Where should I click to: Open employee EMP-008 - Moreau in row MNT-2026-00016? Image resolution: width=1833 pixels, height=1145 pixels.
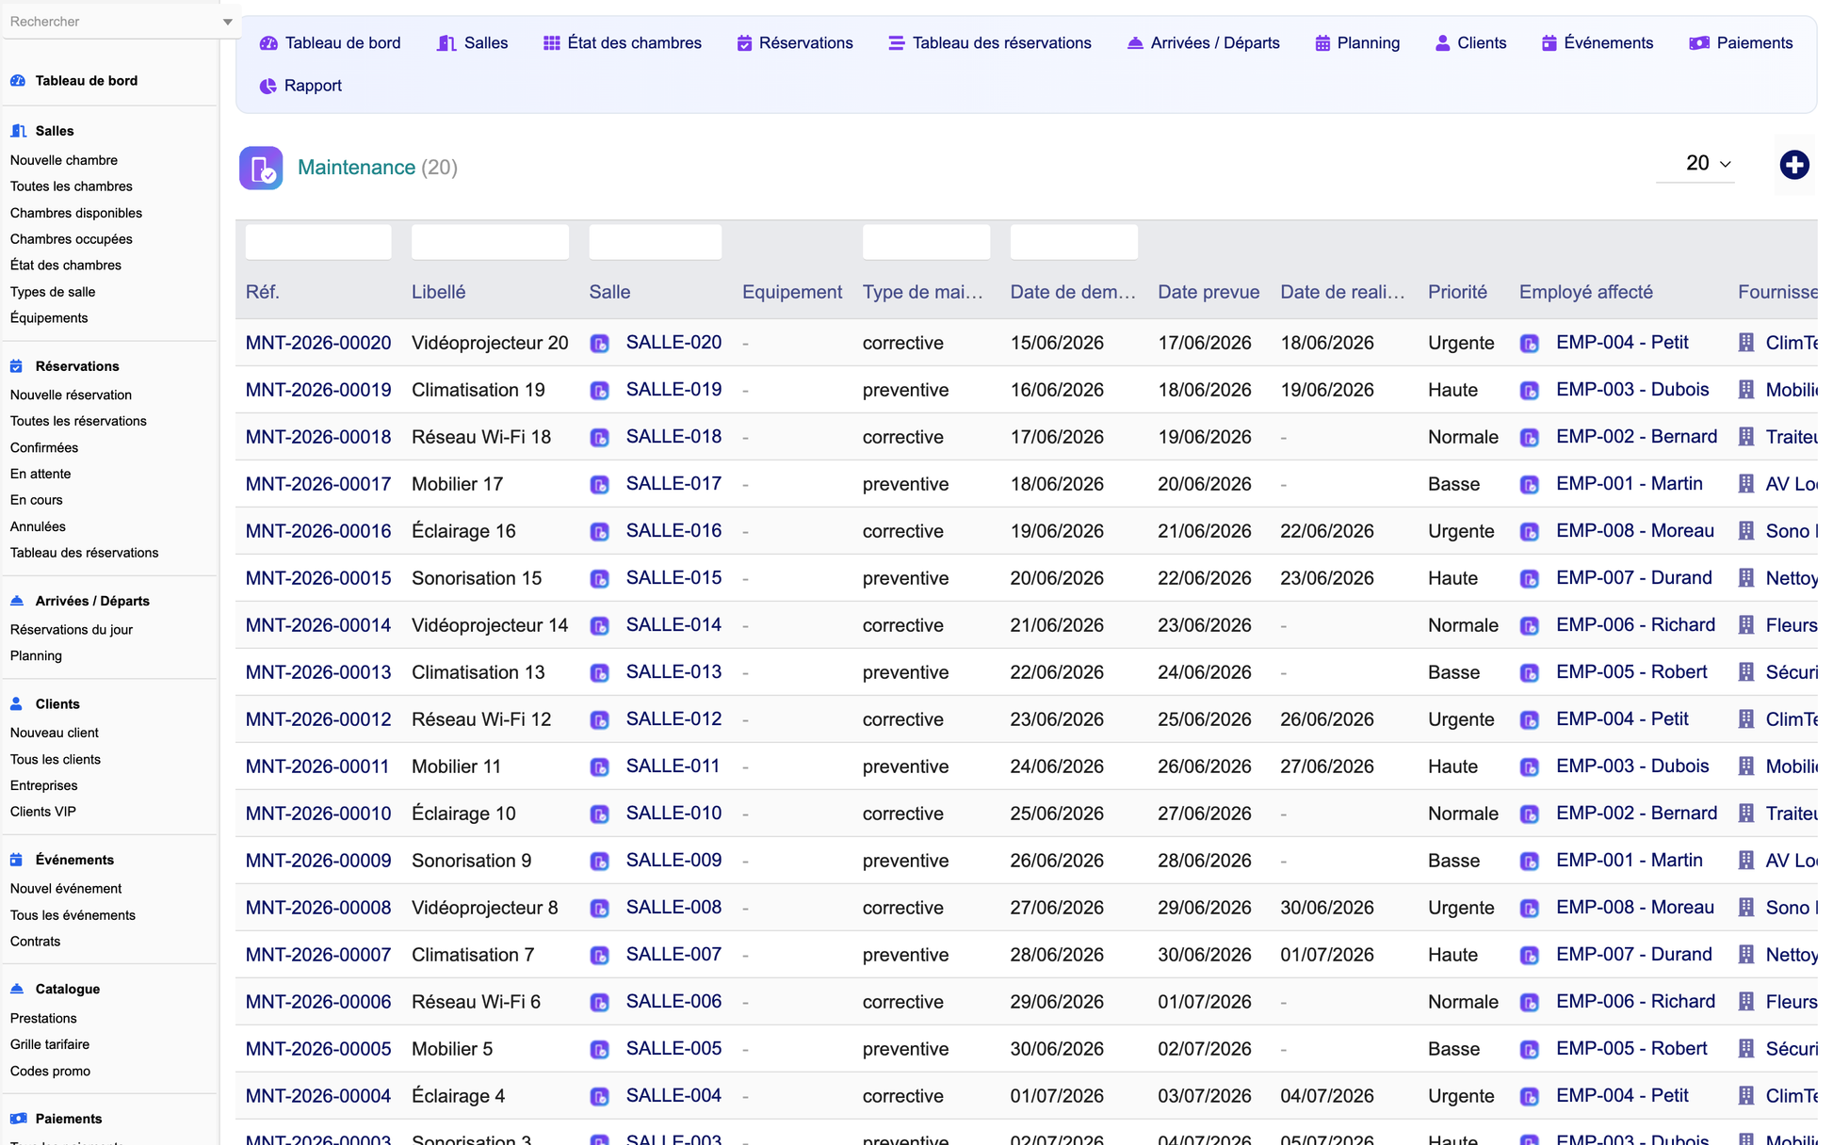click(1635, 531)
